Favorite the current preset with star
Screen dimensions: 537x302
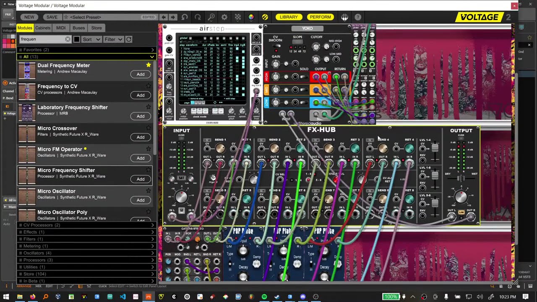(x=66, y=17)
